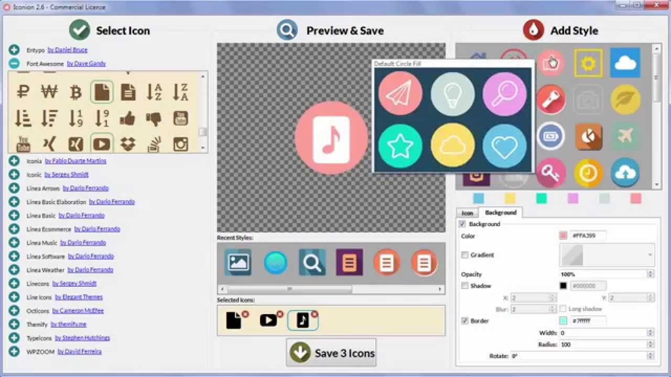Switch to the Background tab
The image size is (671, 377).
pos(500,213)
